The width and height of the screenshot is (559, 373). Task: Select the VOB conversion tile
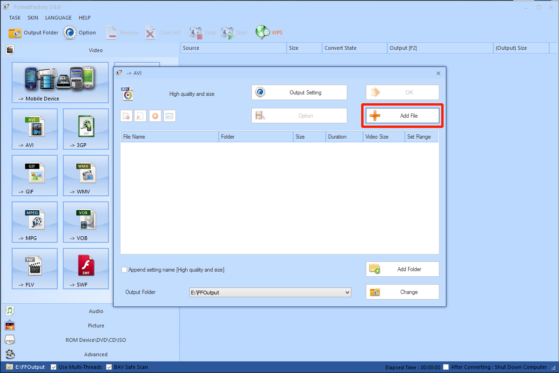[86, 222]
